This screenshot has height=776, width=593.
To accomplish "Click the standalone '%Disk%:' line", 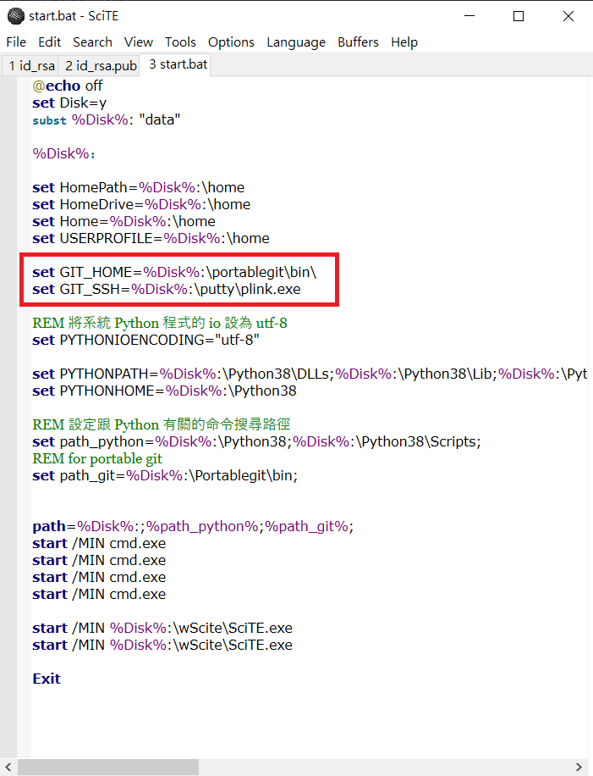I will [63, 153].
